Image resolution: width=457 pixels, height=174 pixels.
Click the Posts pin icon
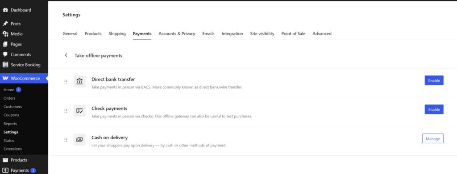tap(5, 24)
